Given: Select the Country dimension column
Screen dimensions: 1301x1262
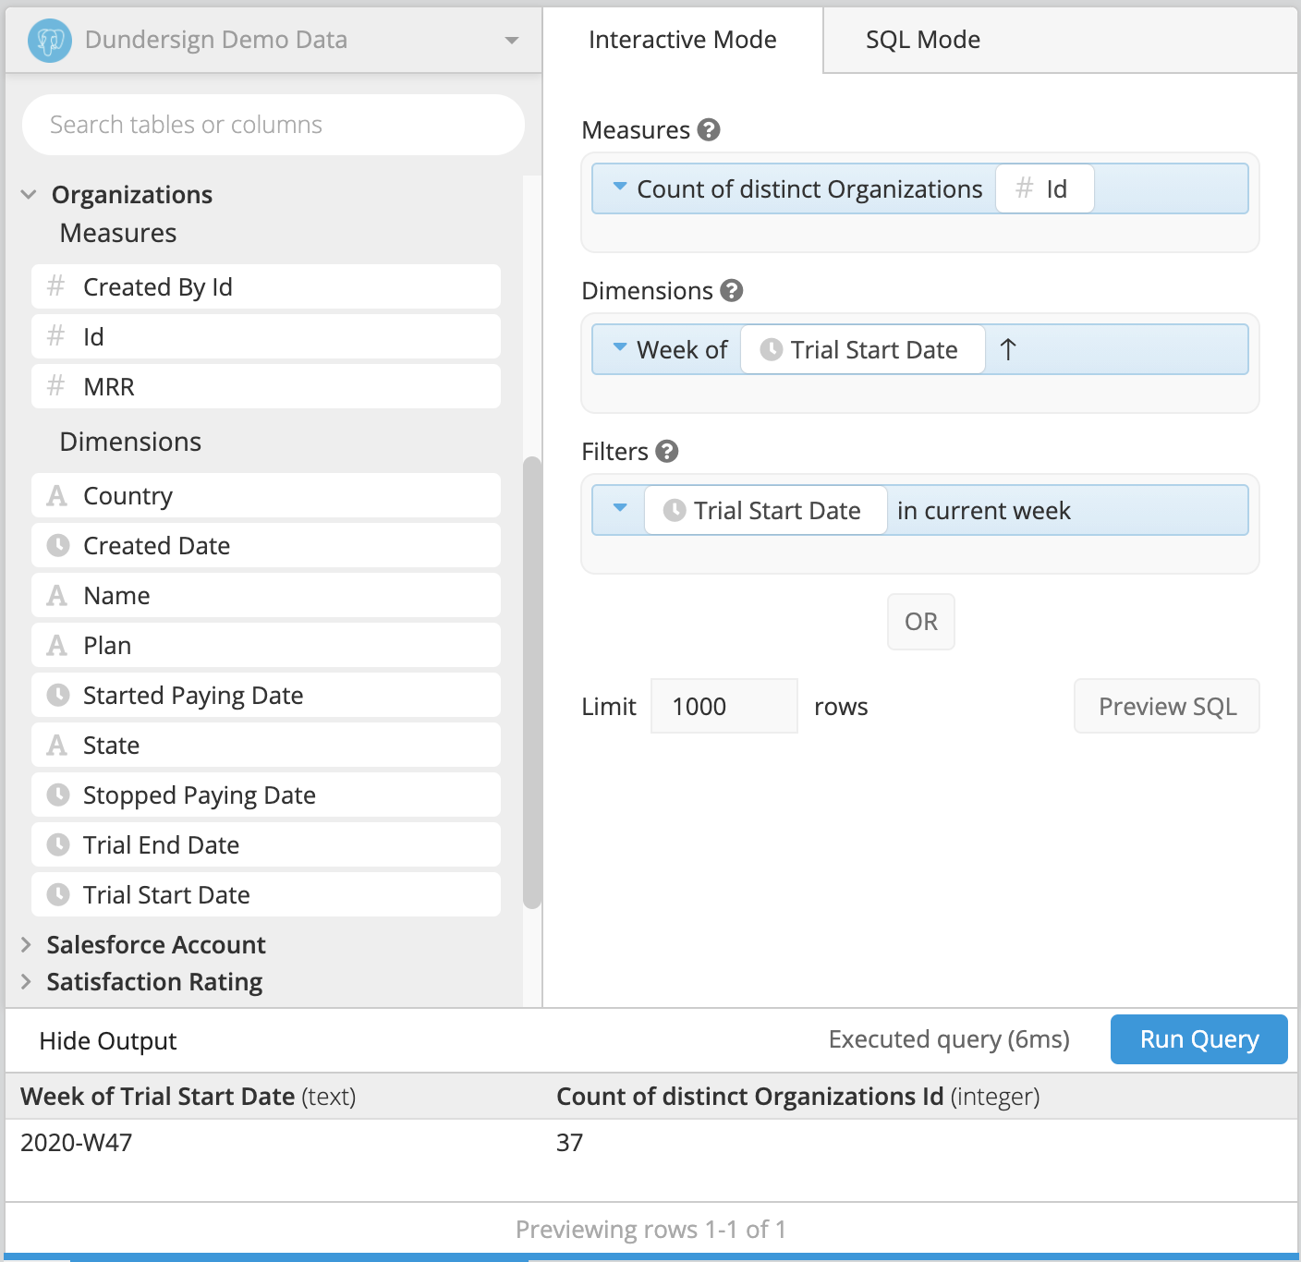Looking at the screenshot, I should (266, 495).
